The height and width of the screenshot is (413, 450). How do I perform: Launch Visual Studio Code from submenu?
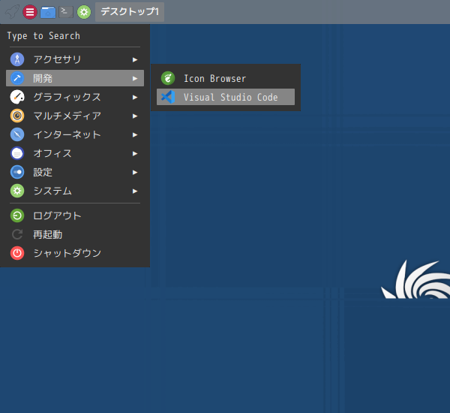click(x=226, y=97)
